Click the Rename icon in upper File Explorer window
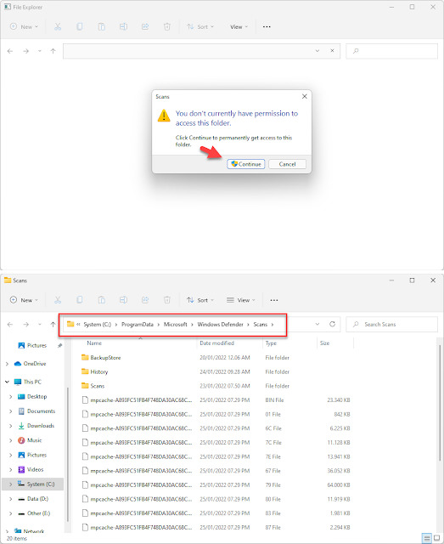This screenshot has height=544, width=444. click(123, 26)
